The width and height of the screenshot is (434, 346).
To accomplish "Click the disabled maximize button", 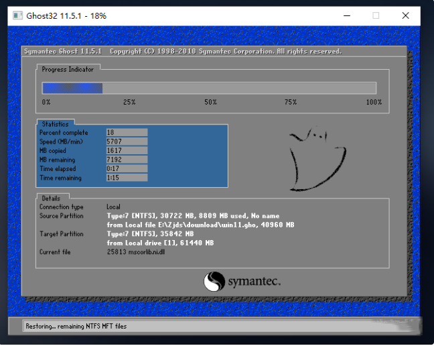I will [x=376, y=16].
